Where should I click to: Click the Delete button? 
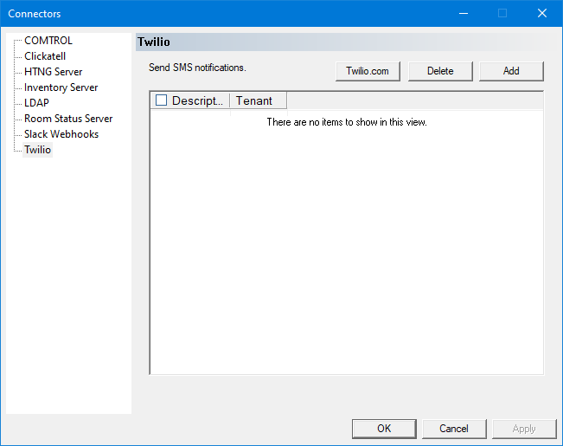pyautogui.click(x=440, y=71)
